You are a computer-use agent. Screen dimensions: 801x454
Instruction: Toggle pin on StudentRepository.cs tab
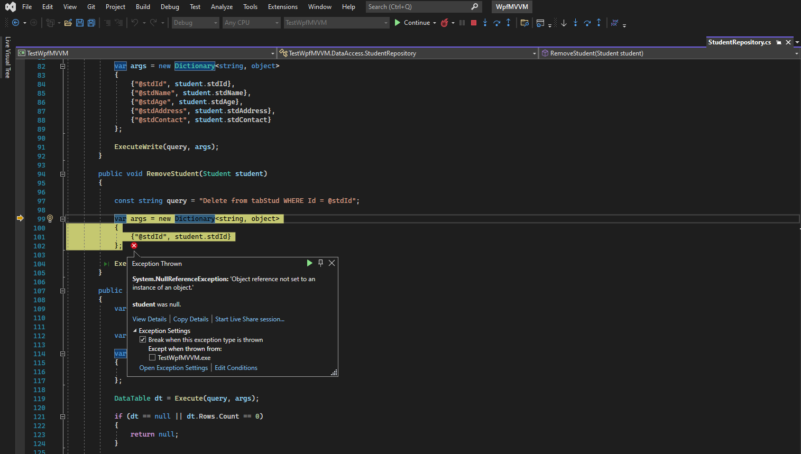[x=779, y=42]
